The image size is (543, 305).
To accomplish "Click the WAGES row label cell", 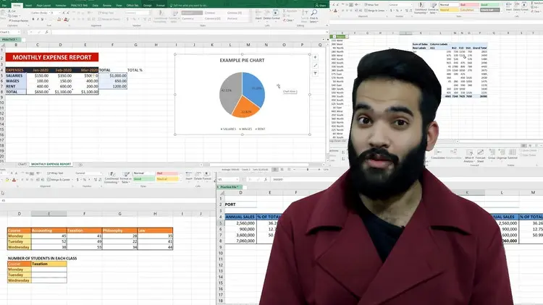I will click(16, 81).
